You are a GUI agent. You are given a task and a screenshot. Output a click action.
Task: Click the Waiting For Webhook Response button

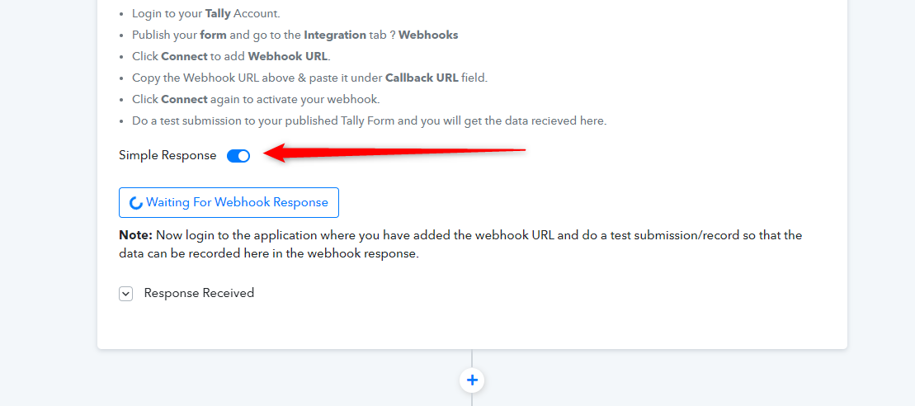point(229,202)
